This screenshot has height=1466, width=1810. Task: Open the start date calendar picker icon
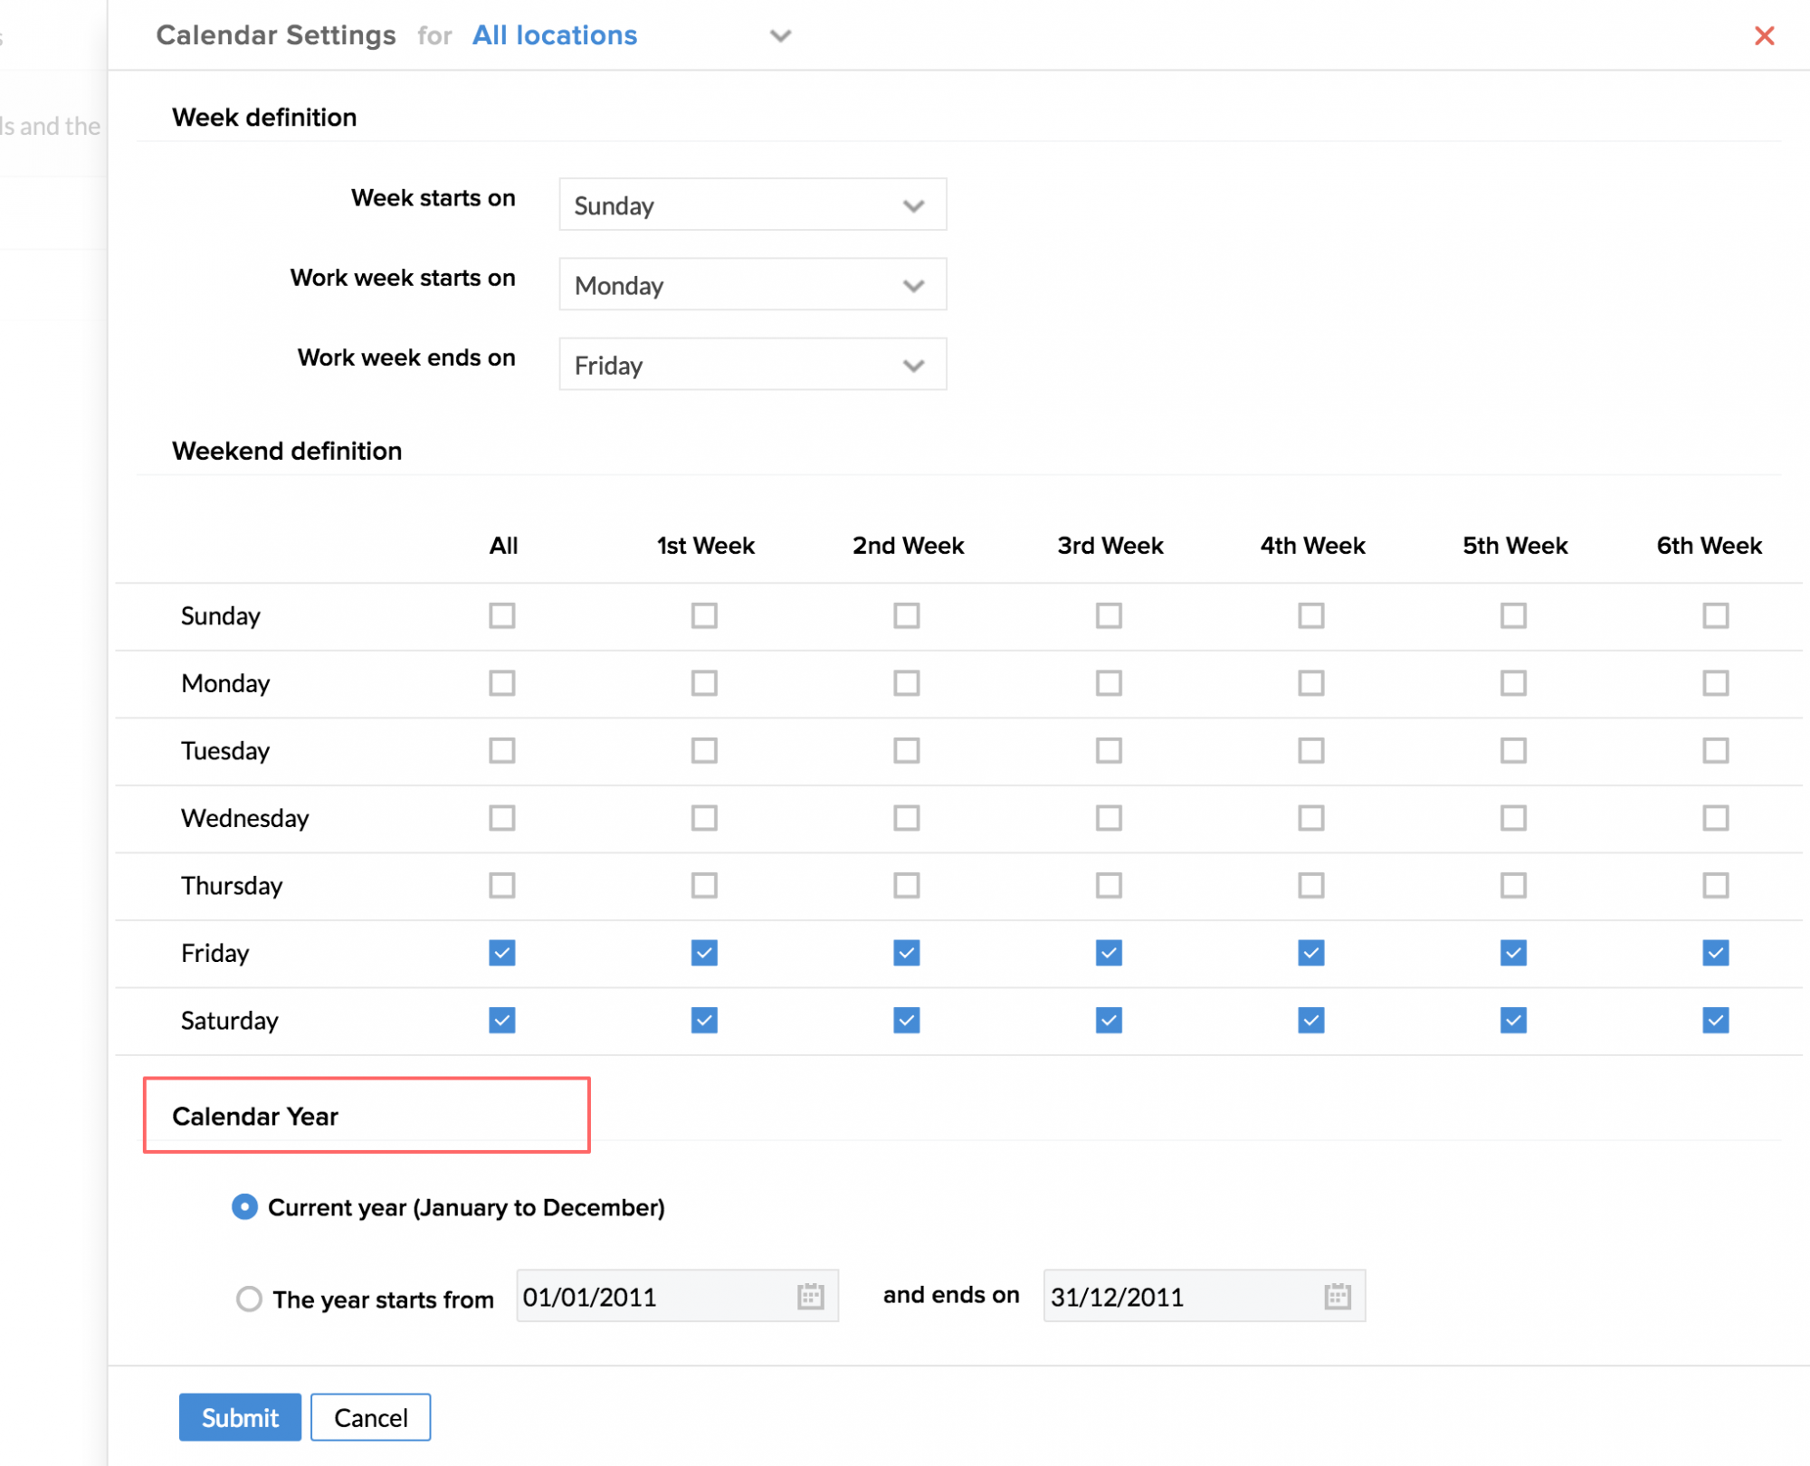pos(810,1296)
